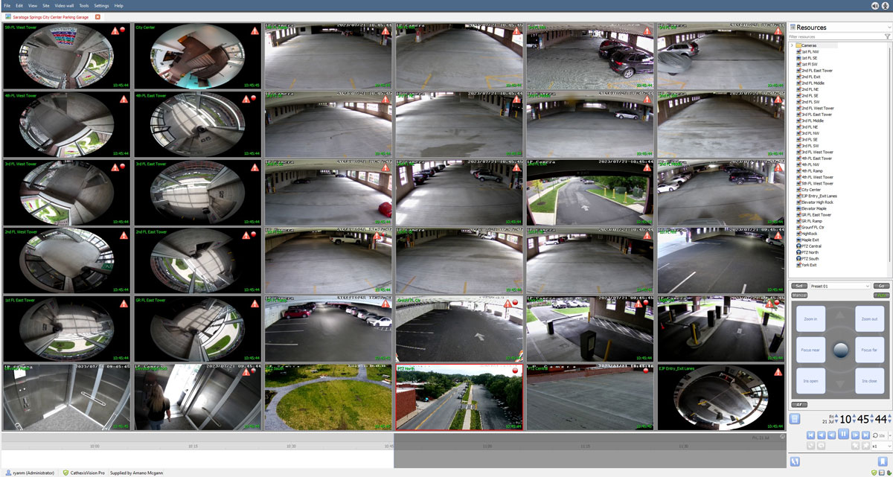The image size is (893, 477).
Task: Open the Video wall menu
Action: [64, 6]
